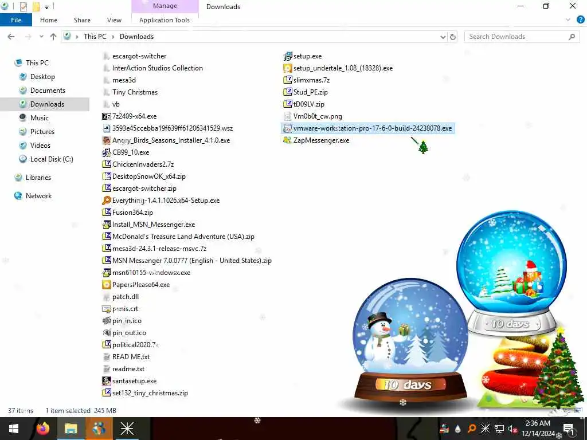Click the muted volume tray icon
The height and width of the screenshot is (440, 587).
coord(512,429)
